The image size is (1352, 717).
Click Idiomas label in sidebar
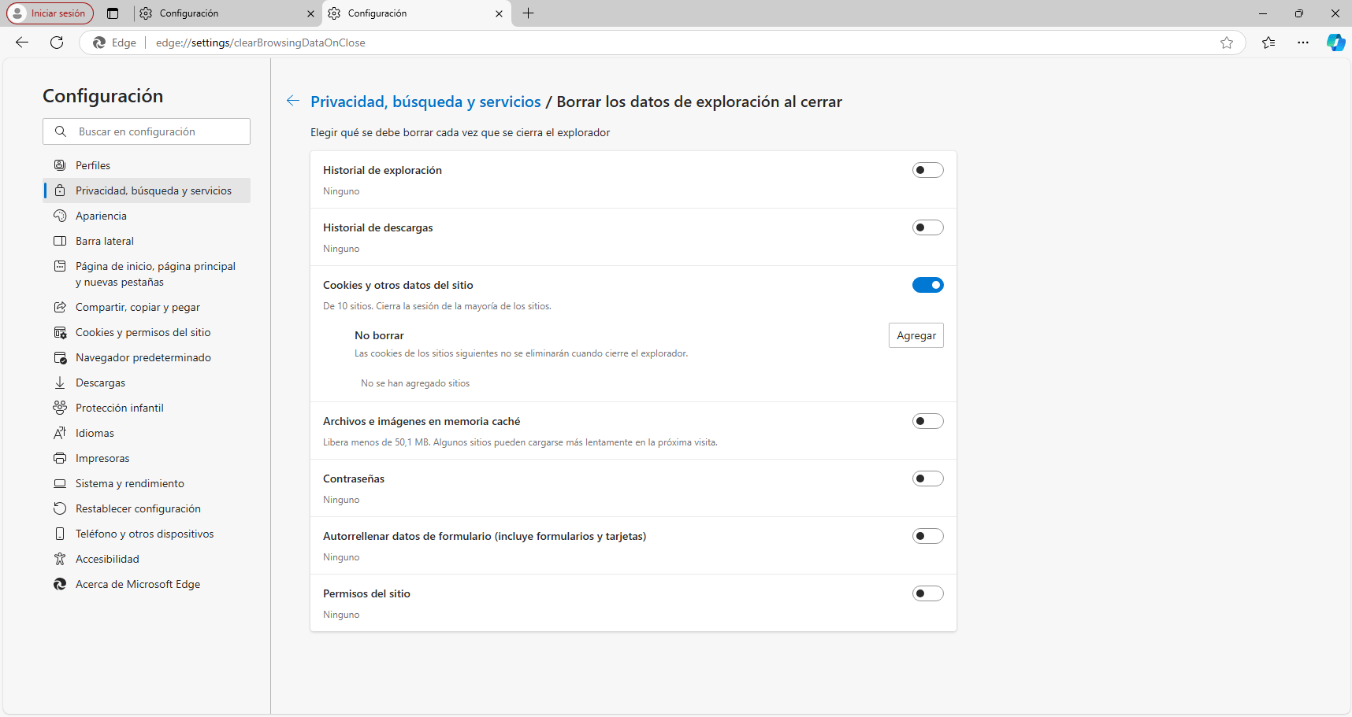pyautogui.click(x=95, y=433)
